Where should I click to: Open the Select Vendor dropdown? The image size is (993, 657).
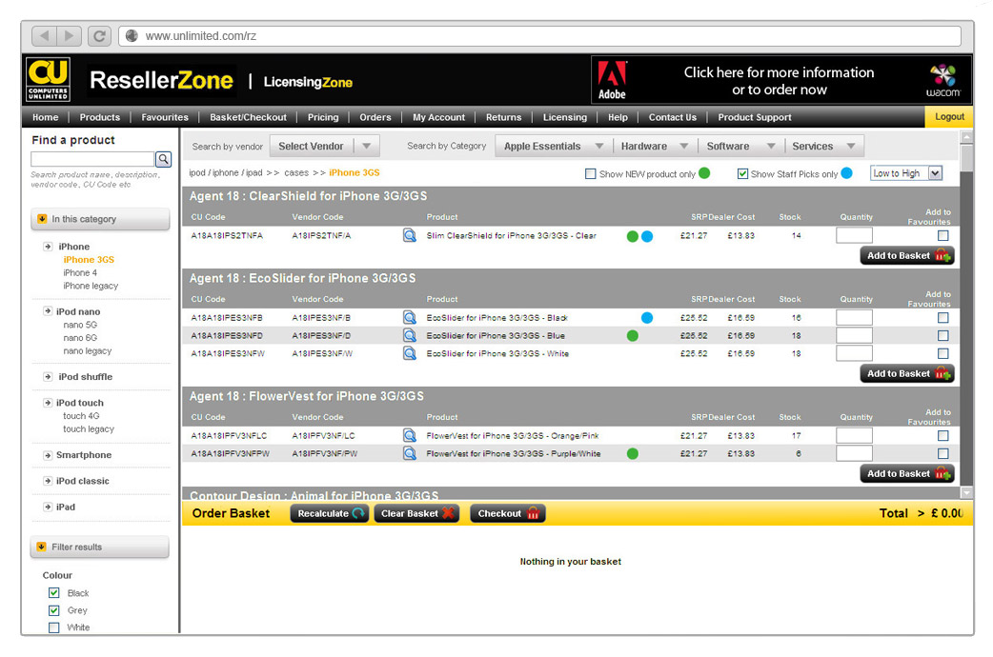[325, 147]
